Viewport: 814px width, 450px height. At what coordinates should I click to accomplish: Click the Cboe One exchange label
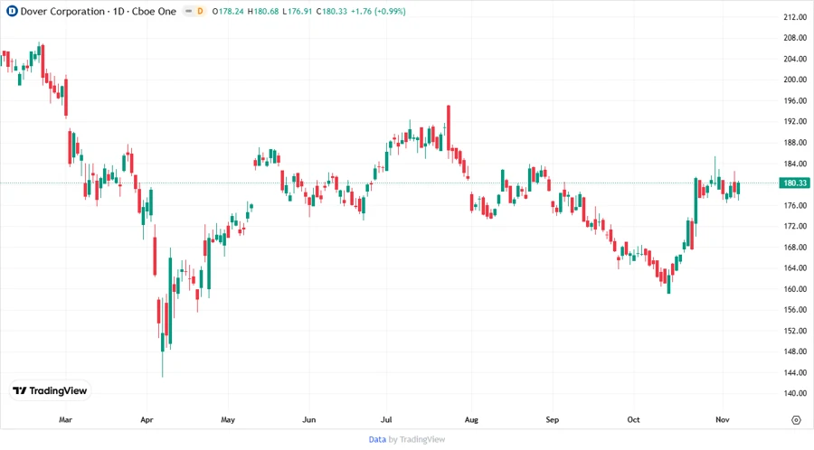point(154,11)
